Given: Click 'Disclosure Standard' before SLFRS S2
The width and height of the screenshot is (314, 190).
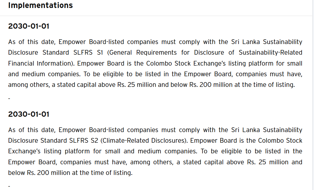Looking at the screenshot, I should [x=38, y=140].
